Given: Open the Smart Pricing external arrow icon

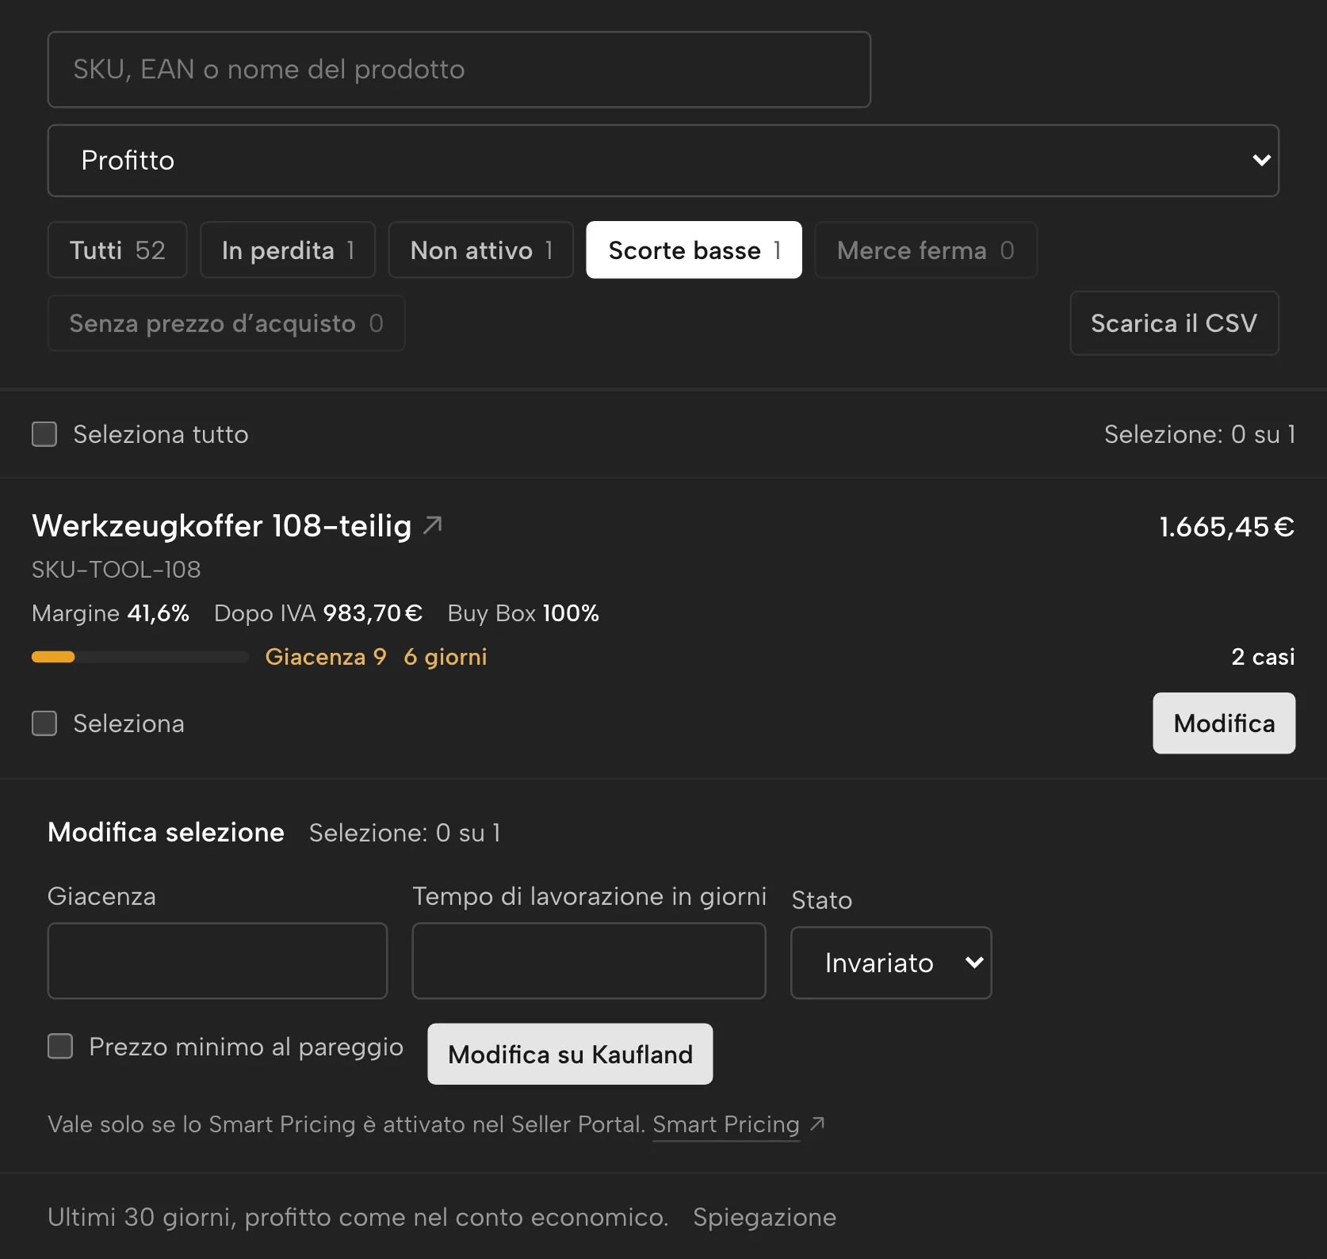Looking at the screenshot, I should [817, 1124].
